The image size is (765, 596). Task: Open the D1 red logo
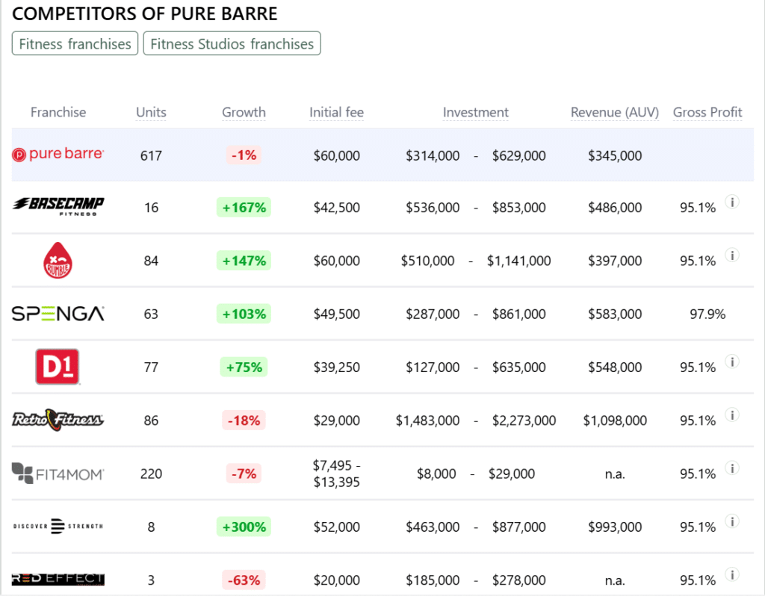click(58, 367)
